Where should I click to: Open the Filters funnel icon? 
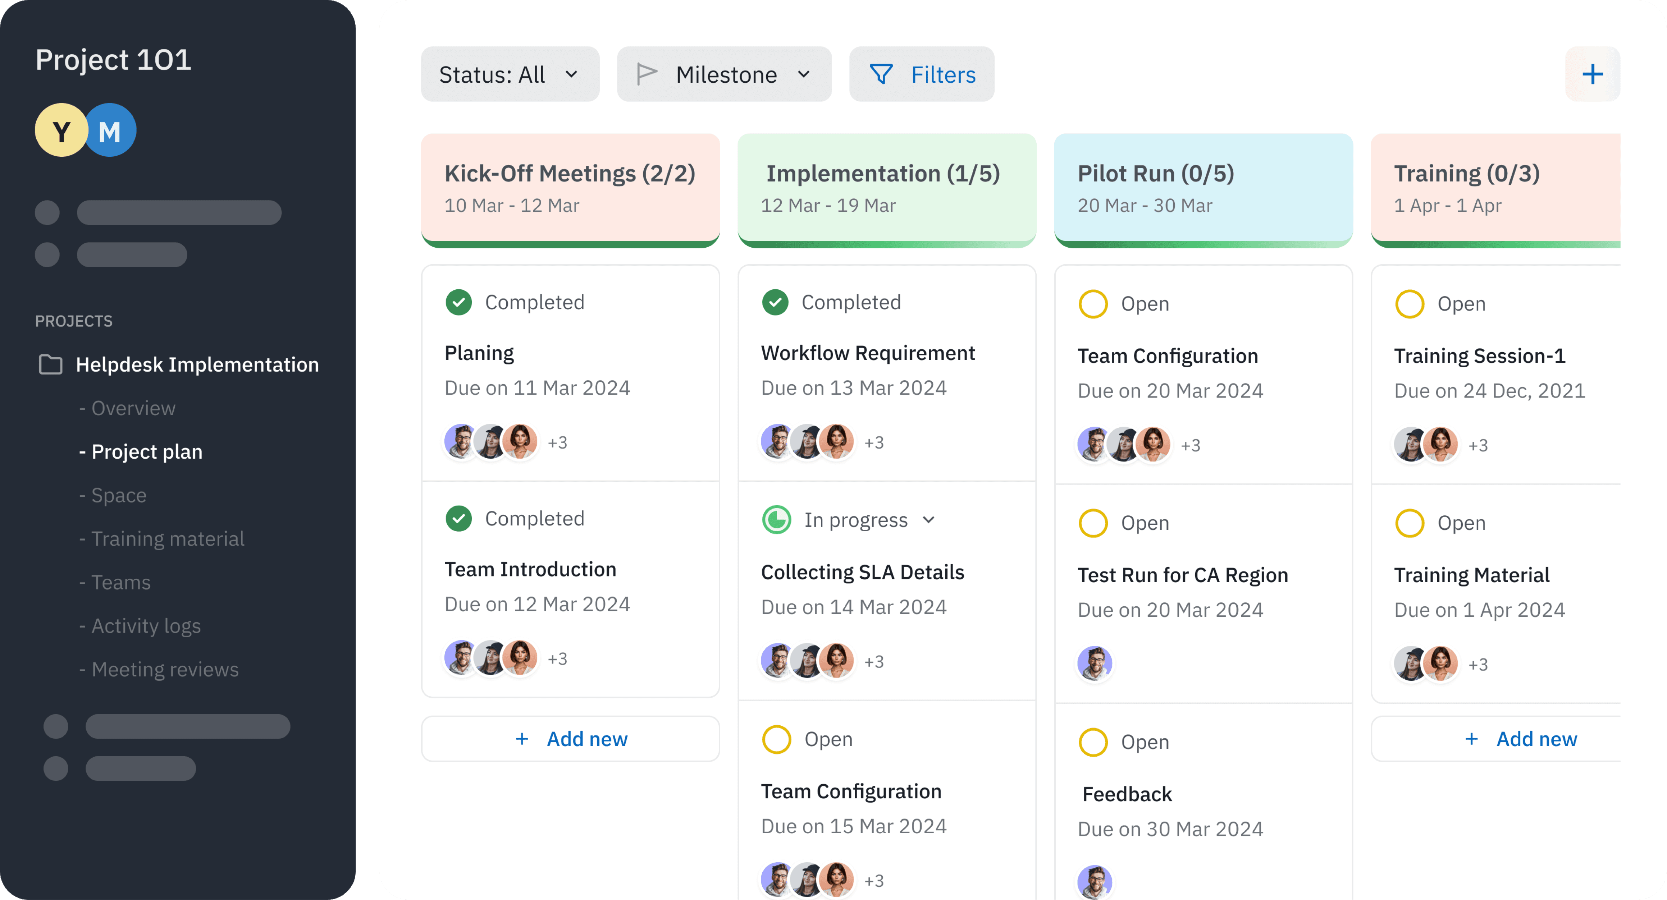click(x=882, y=74)
